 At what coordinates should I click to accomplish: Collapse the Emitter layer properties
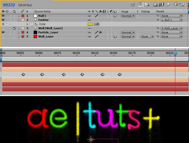[19, 20]
